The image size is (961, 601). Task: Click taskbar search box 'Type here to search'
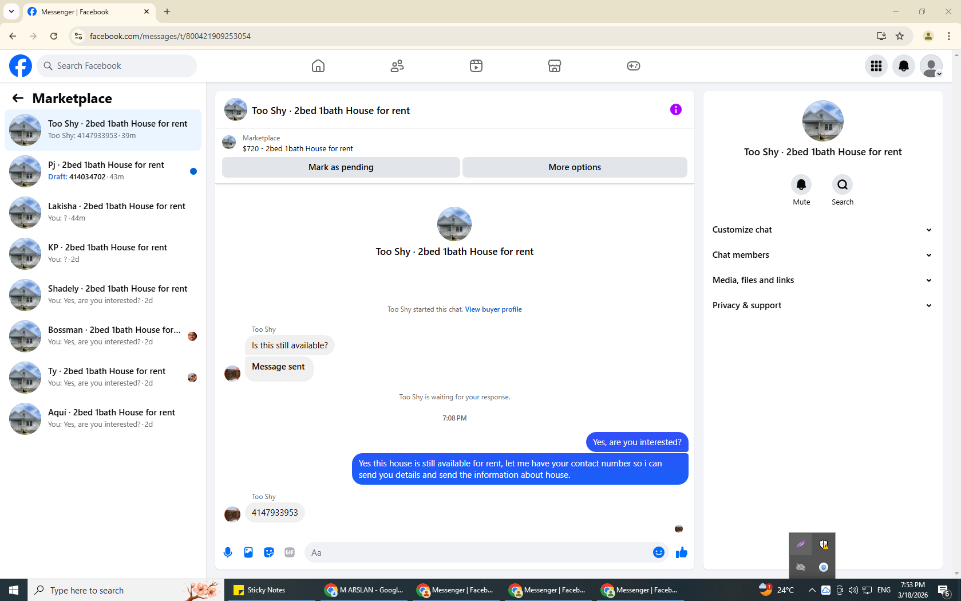pos(126,590)
